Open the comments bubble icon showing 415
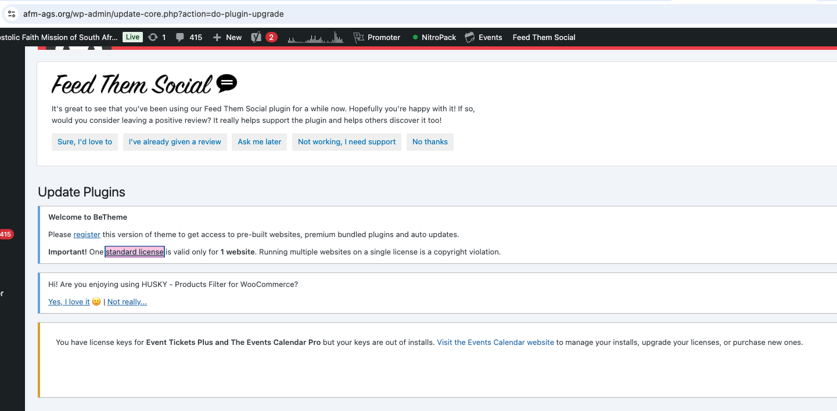Viewport: 837px width, 411px height. [x=180, y=37]
